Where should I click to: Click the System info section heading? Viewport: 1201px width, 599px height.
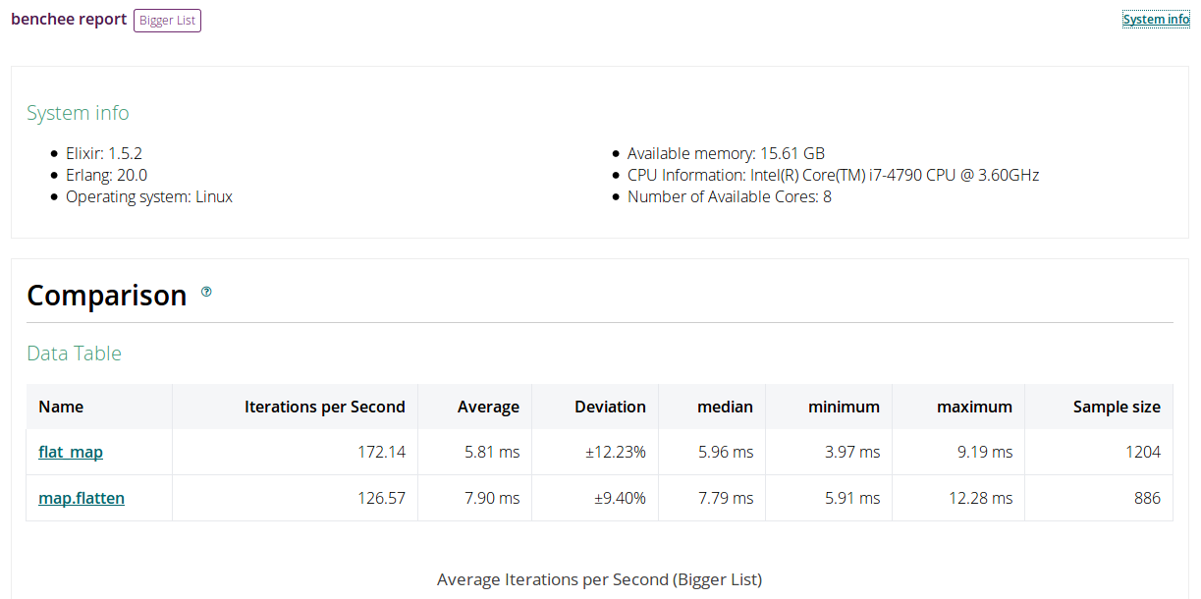click(x=78, y=113)
